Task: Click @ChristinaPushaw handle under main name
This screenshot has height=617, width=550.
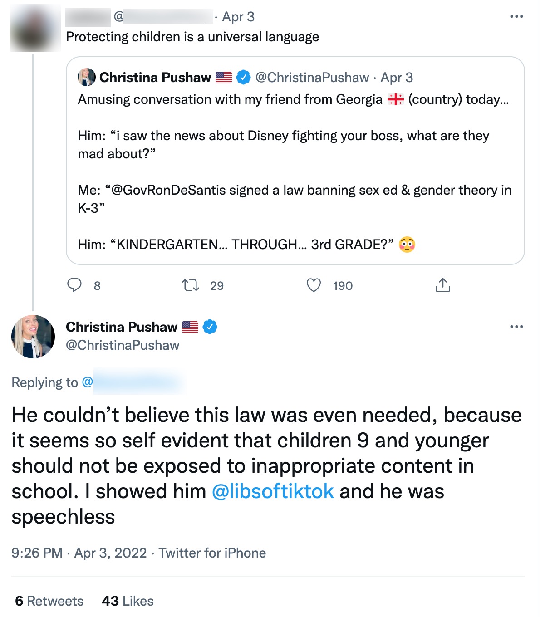Action: 123,345
